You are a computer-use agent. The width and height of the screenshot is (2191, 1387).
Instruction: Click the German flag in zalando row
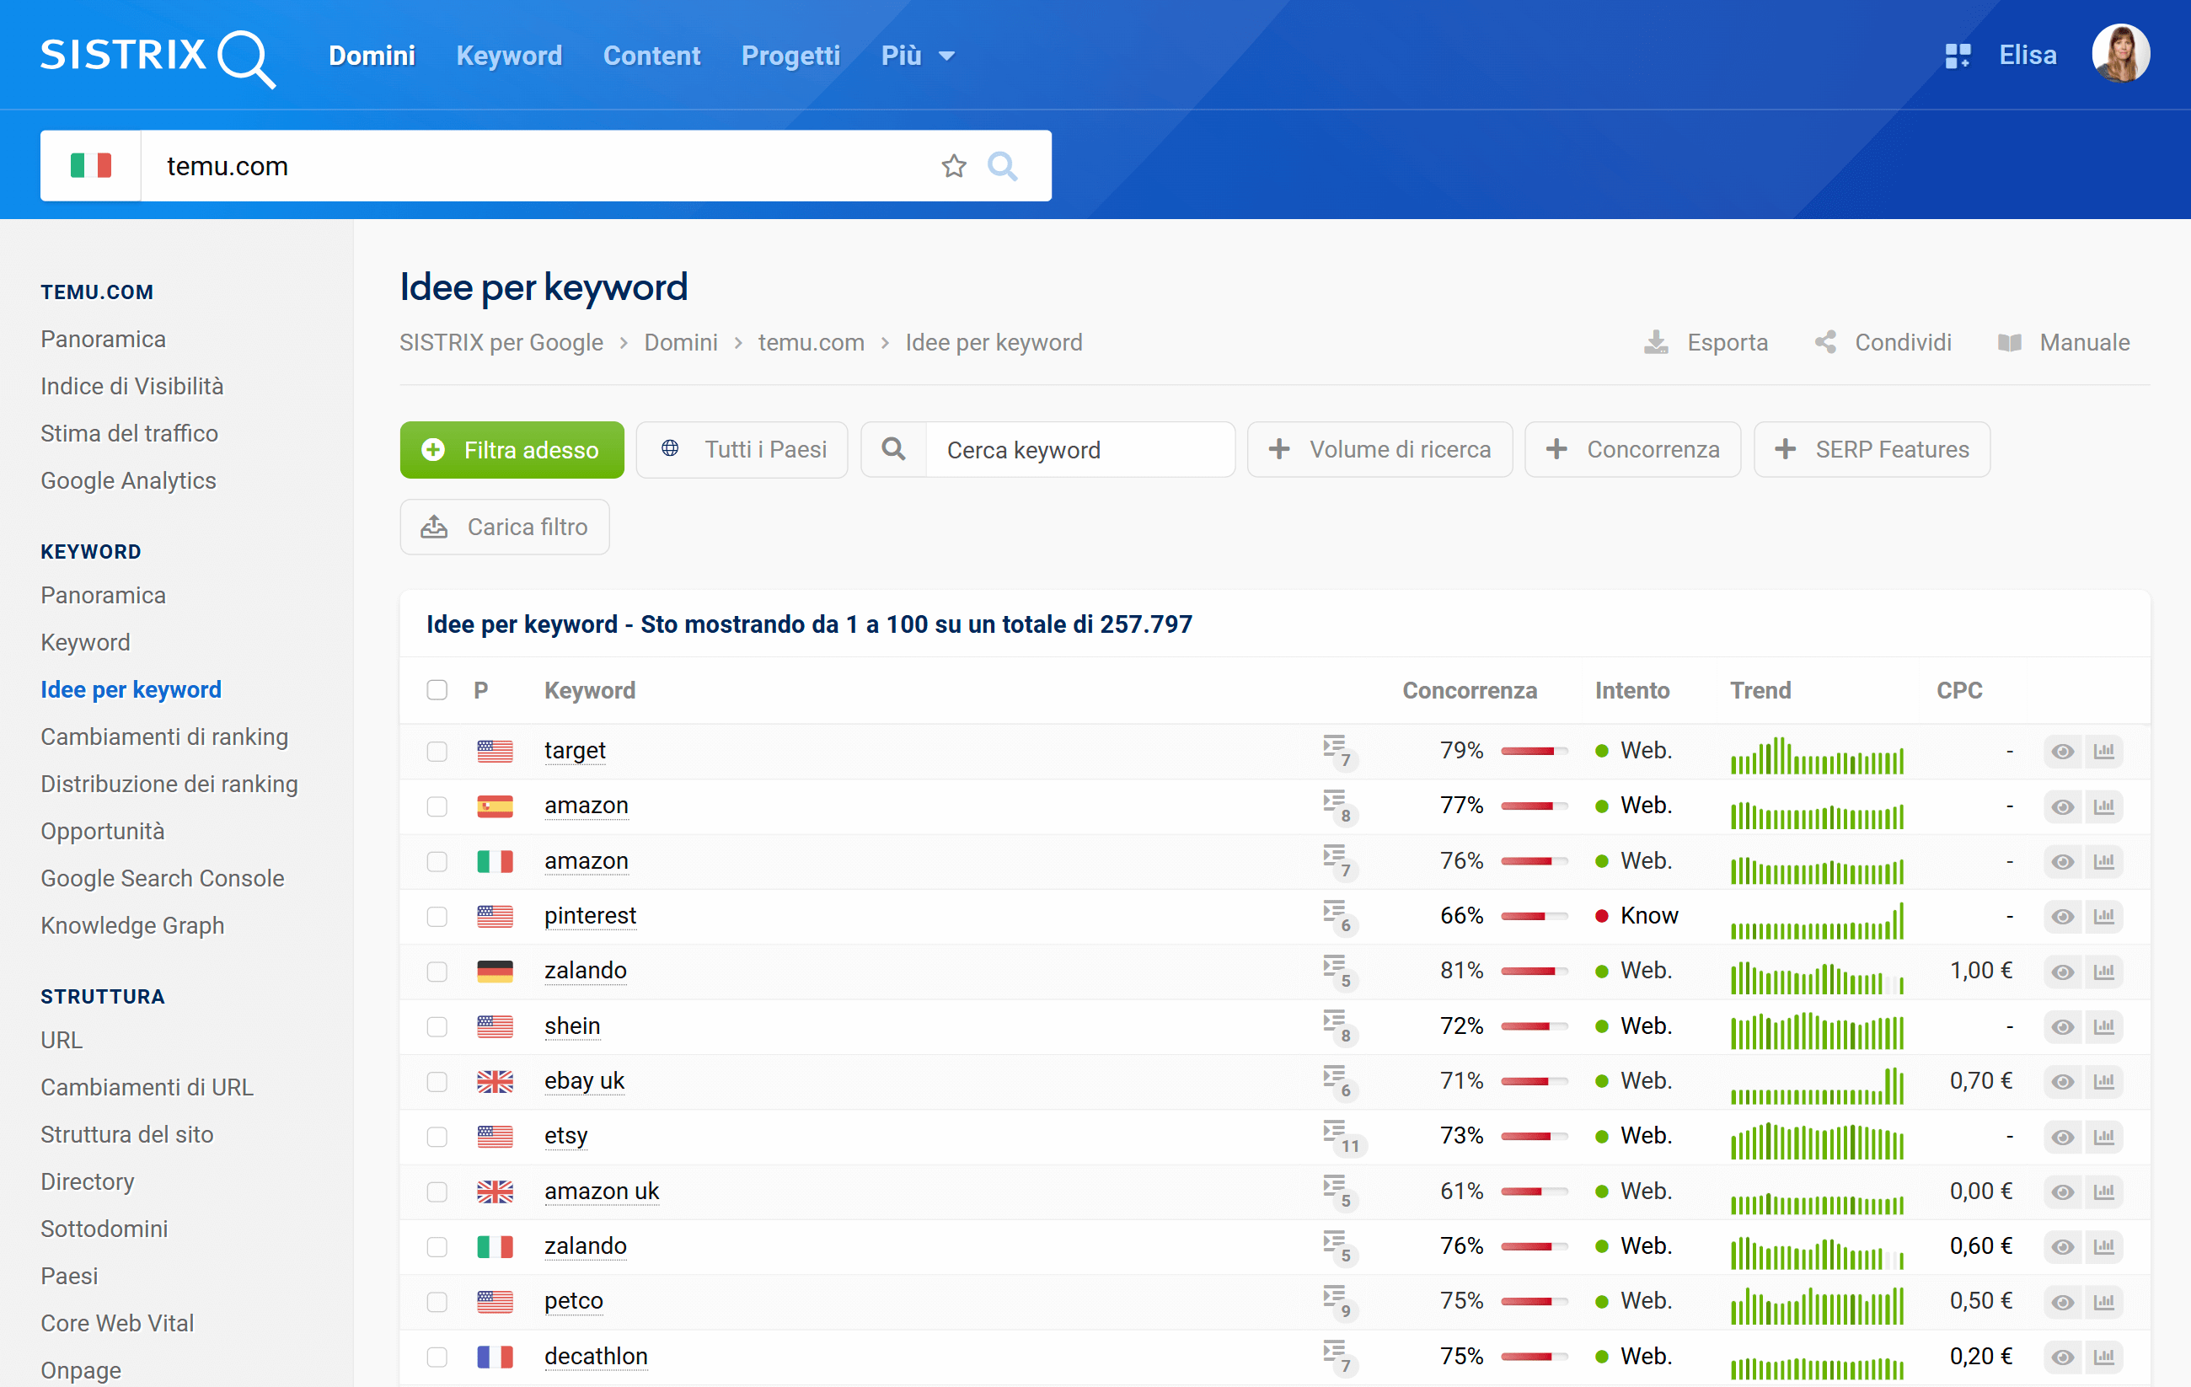click(495, 972)
